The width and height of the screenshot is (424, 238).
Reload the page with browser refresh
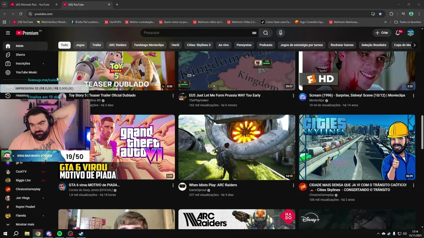click(21, 14)
